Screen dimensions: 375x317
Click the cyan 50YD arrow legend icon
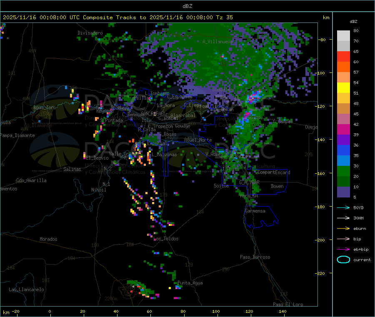(343, 207)
